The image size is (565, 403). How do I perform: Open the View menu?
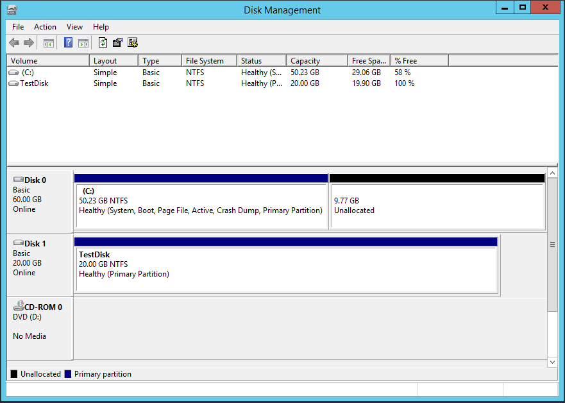tap(74, 27)
